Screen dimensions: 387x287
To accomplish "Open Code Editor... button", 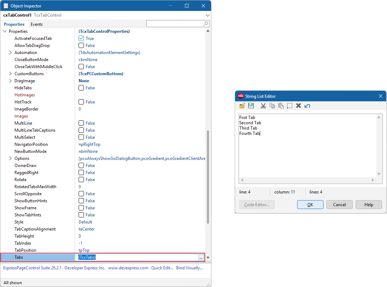I will (x=257, y=205).
